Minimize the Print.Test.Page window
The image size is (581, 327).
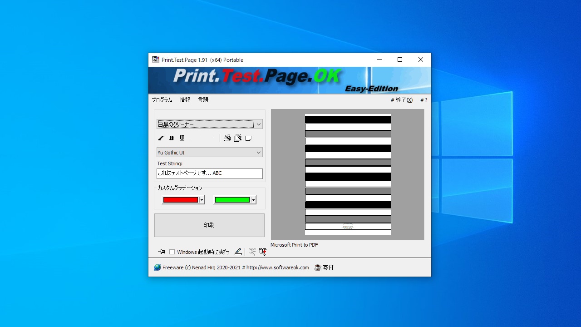(x=379, y=59)
